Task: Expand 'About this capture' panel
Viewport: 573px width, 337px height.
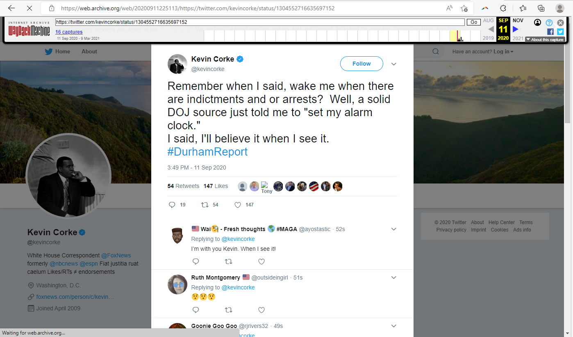Action: (545, 39)
